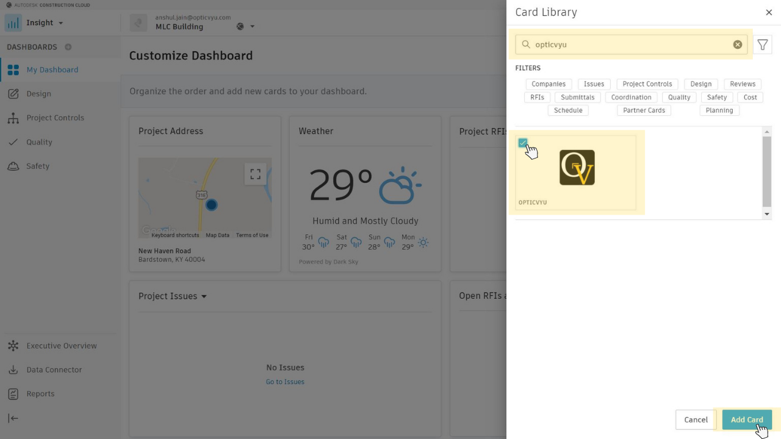Filter cards by Issues
Screen dimensions: 781x439
594,84
